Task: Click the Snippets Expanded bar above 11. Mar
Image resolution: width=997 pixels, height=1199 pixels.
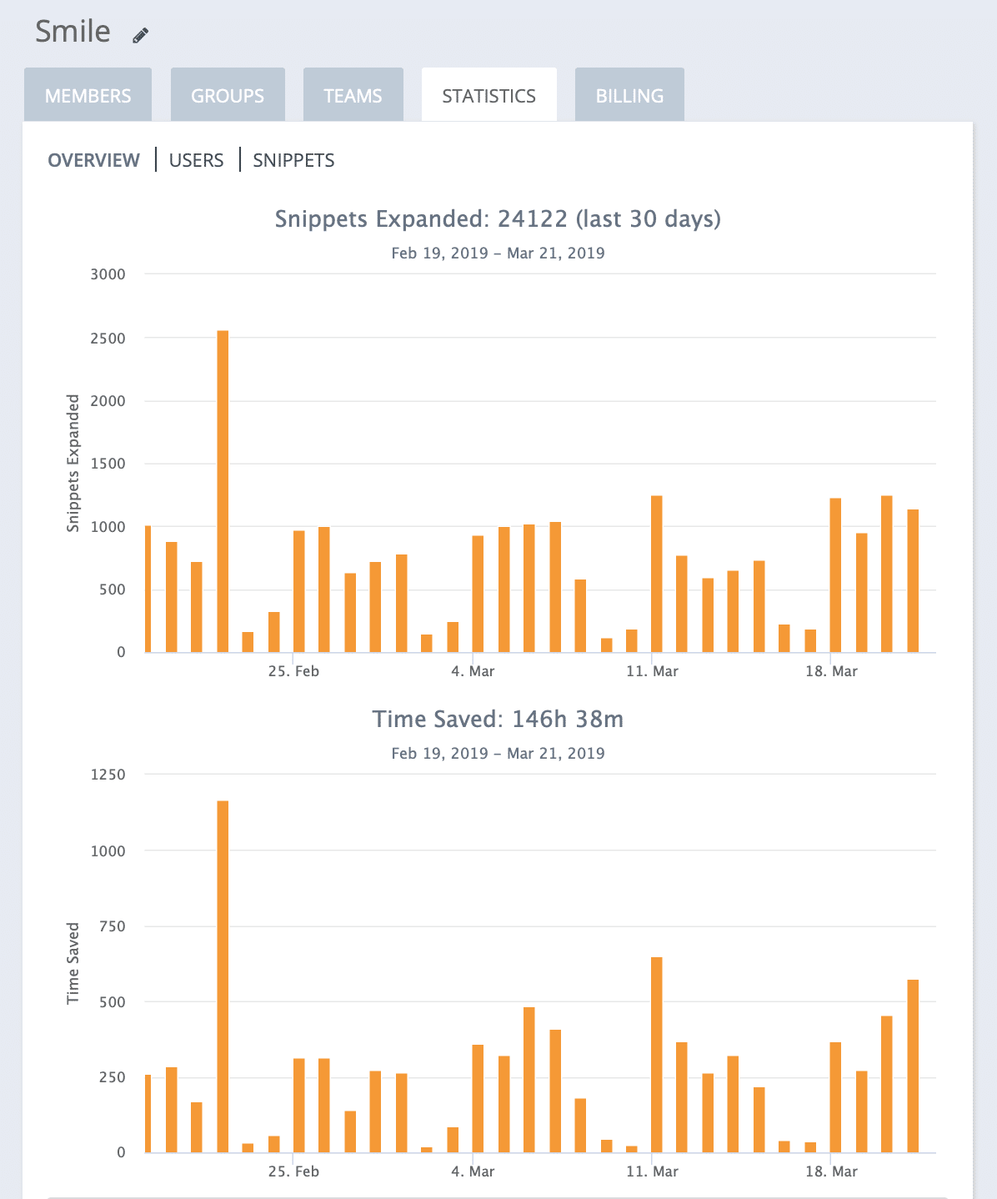Action: pos(657,574)
